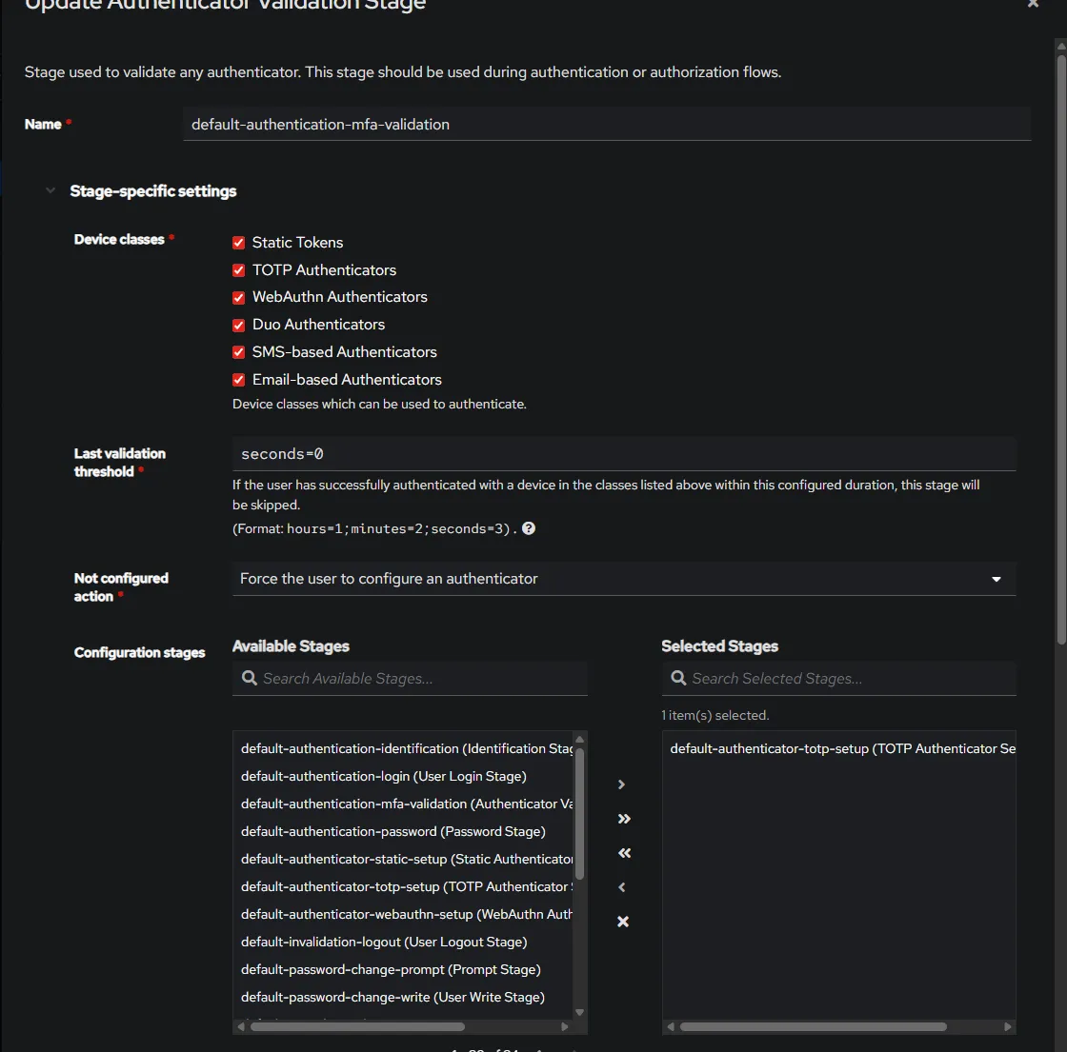The width and height of the screenshot is (1067, 1052).
Task: Click search icon in Selected Stages field
Action: 678,678
